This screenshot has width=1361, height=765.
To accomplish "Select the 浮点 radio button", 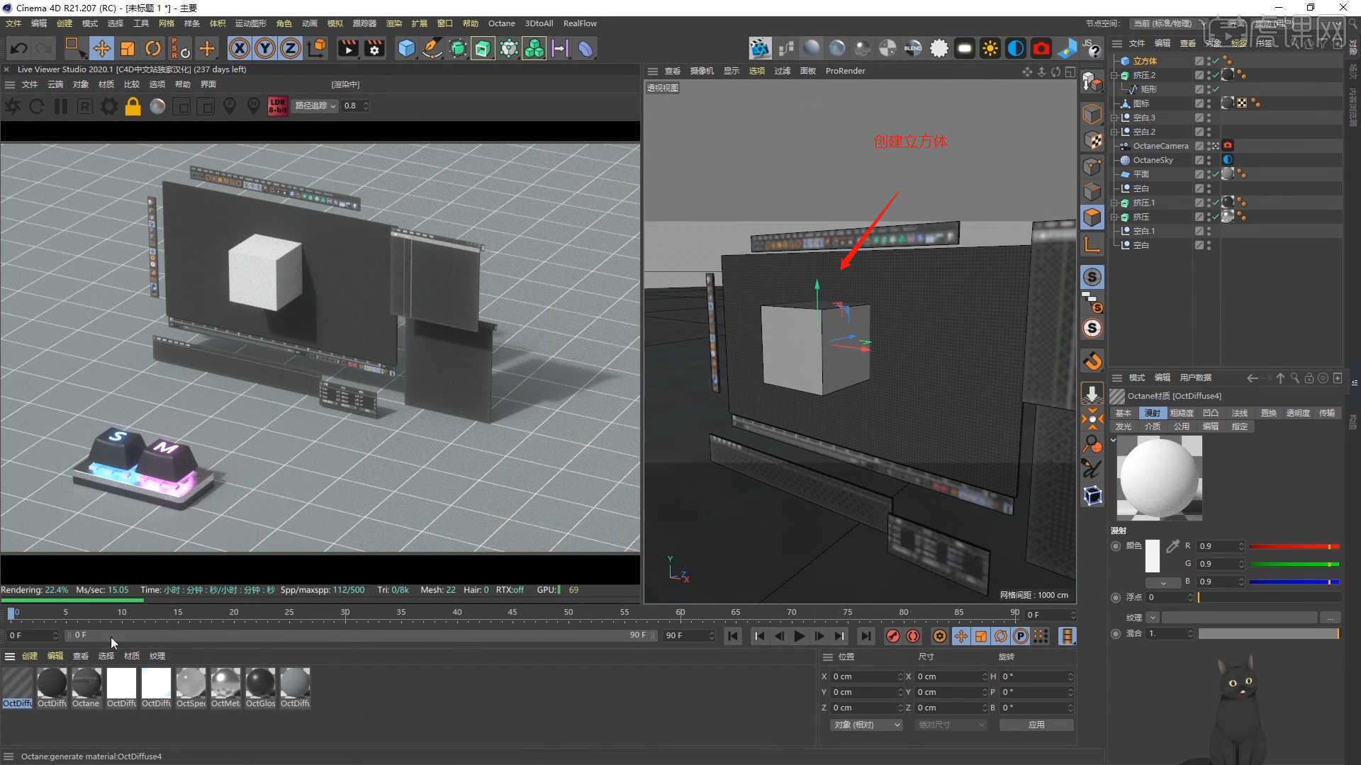I will click(1116, 597).
